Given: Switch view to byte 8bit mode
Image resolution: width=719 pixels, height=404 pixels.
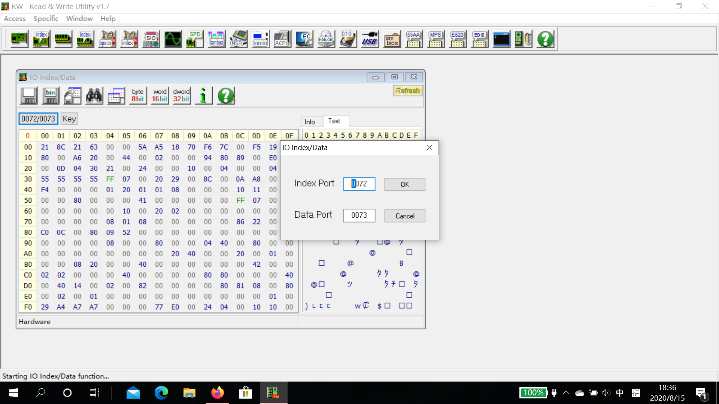Looking at the screenshot, I should coord(138,95).
